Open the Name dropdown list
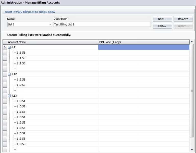 pyautogui.click(x=50, y=24)
